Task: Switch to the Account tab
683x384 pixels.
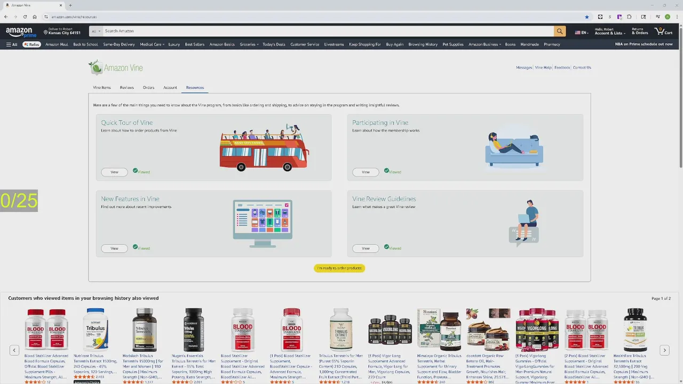Action: tap(170, 87)
